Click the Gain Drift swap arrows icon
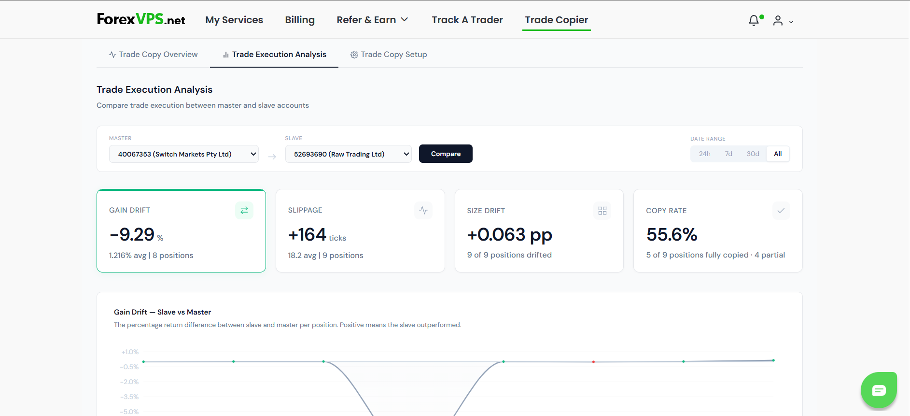Screen dimensions: 910x416 [244, 210]
